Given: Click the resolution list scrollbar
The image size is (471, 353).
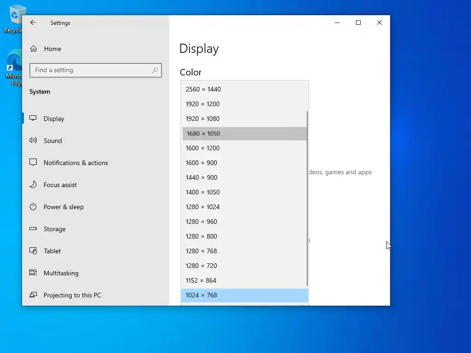Looking at the screenshot, I should point(307,198).
